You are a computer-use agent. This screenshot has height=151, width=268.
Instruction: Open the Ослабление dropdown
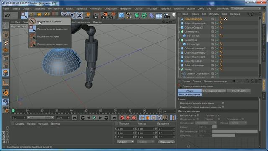(x=206, y=123)
